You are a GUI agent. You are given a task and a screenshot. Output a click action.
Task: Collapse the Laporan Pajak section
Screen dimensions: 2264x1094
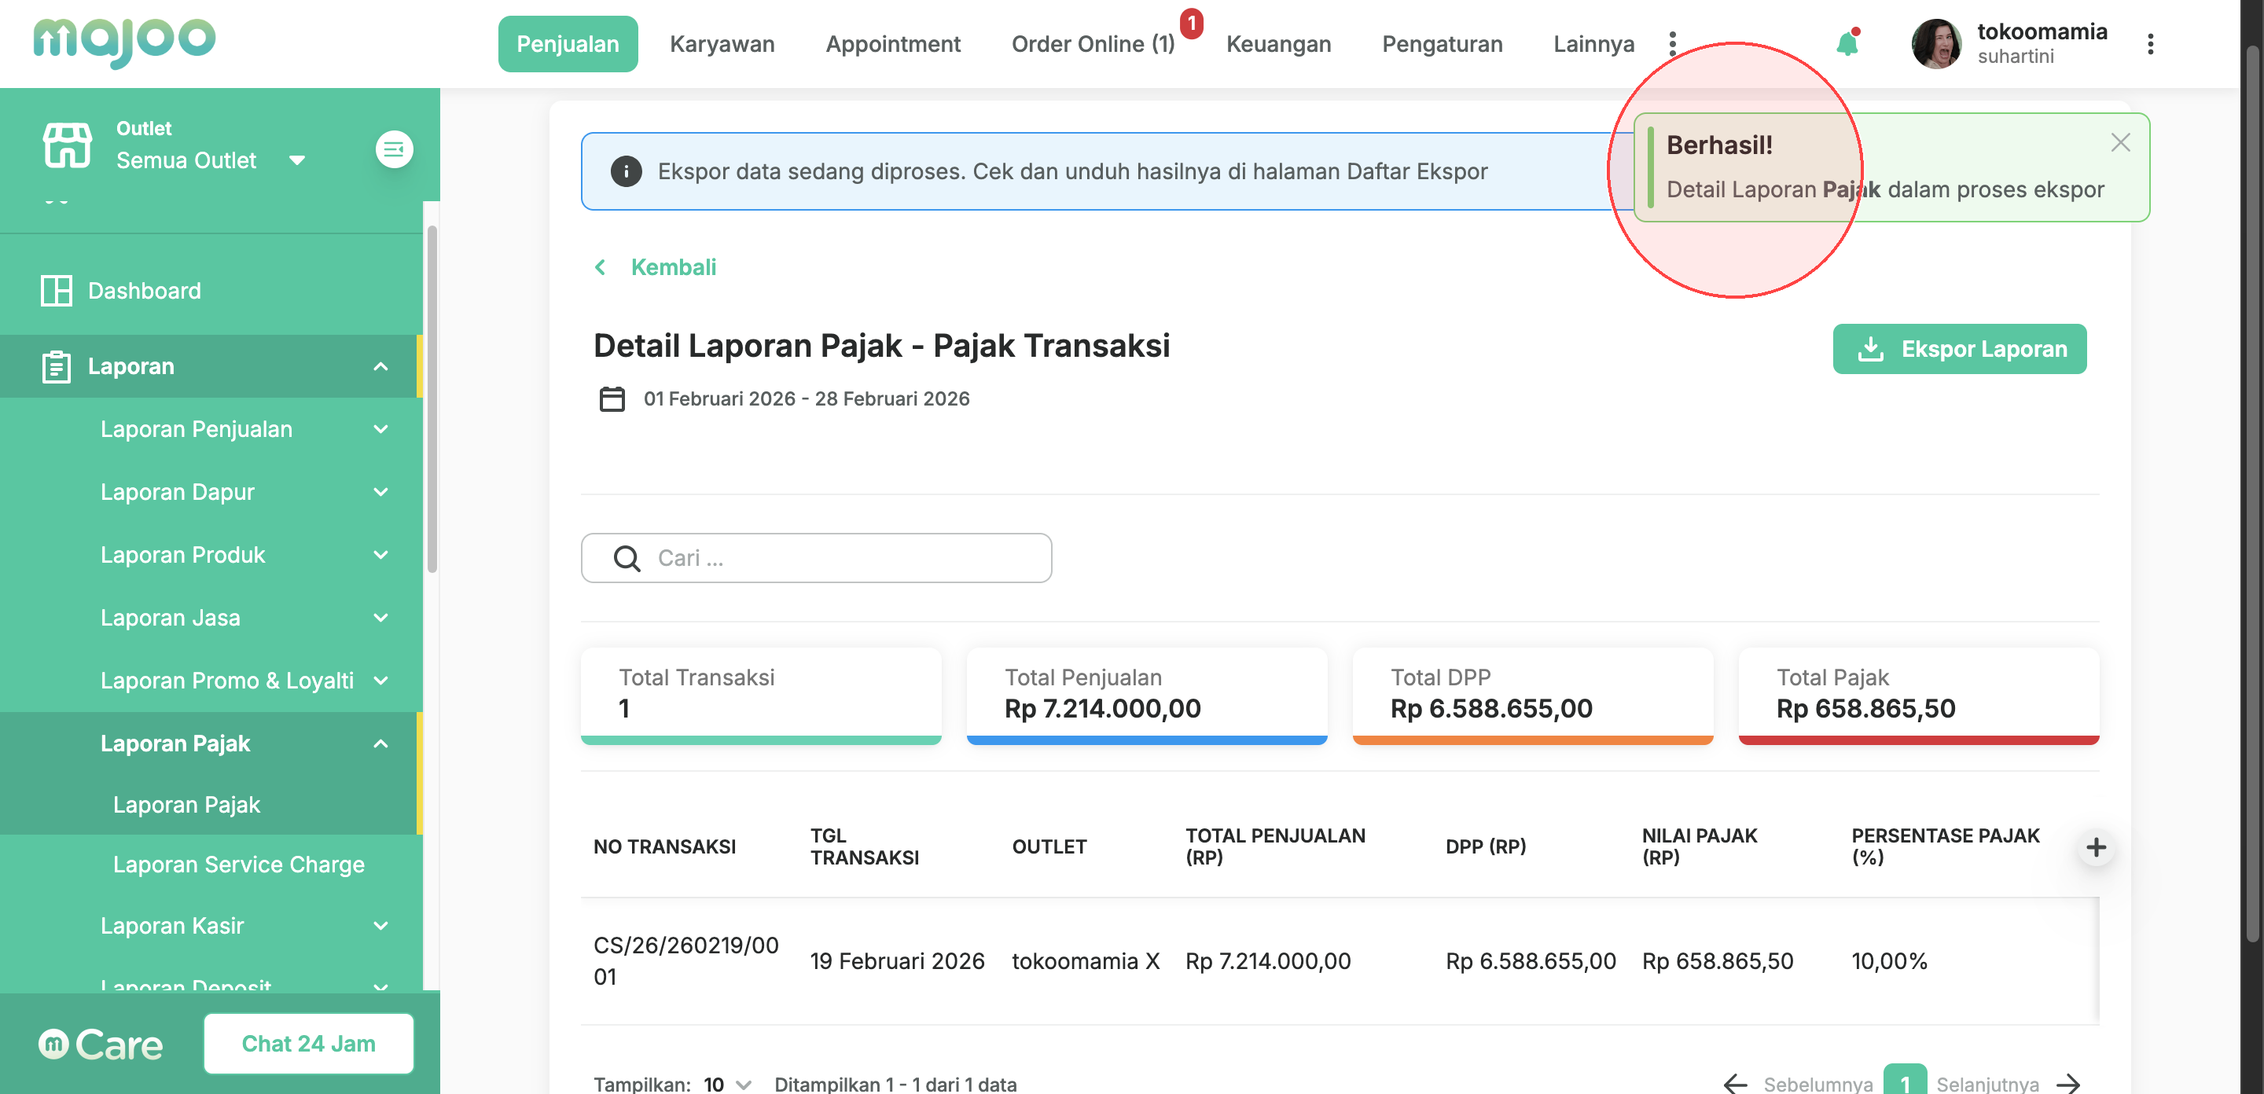[x=380, y=744]
